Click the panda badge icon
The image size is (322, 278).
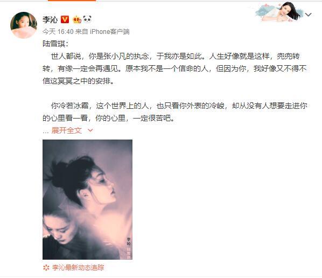pos(87,19)
